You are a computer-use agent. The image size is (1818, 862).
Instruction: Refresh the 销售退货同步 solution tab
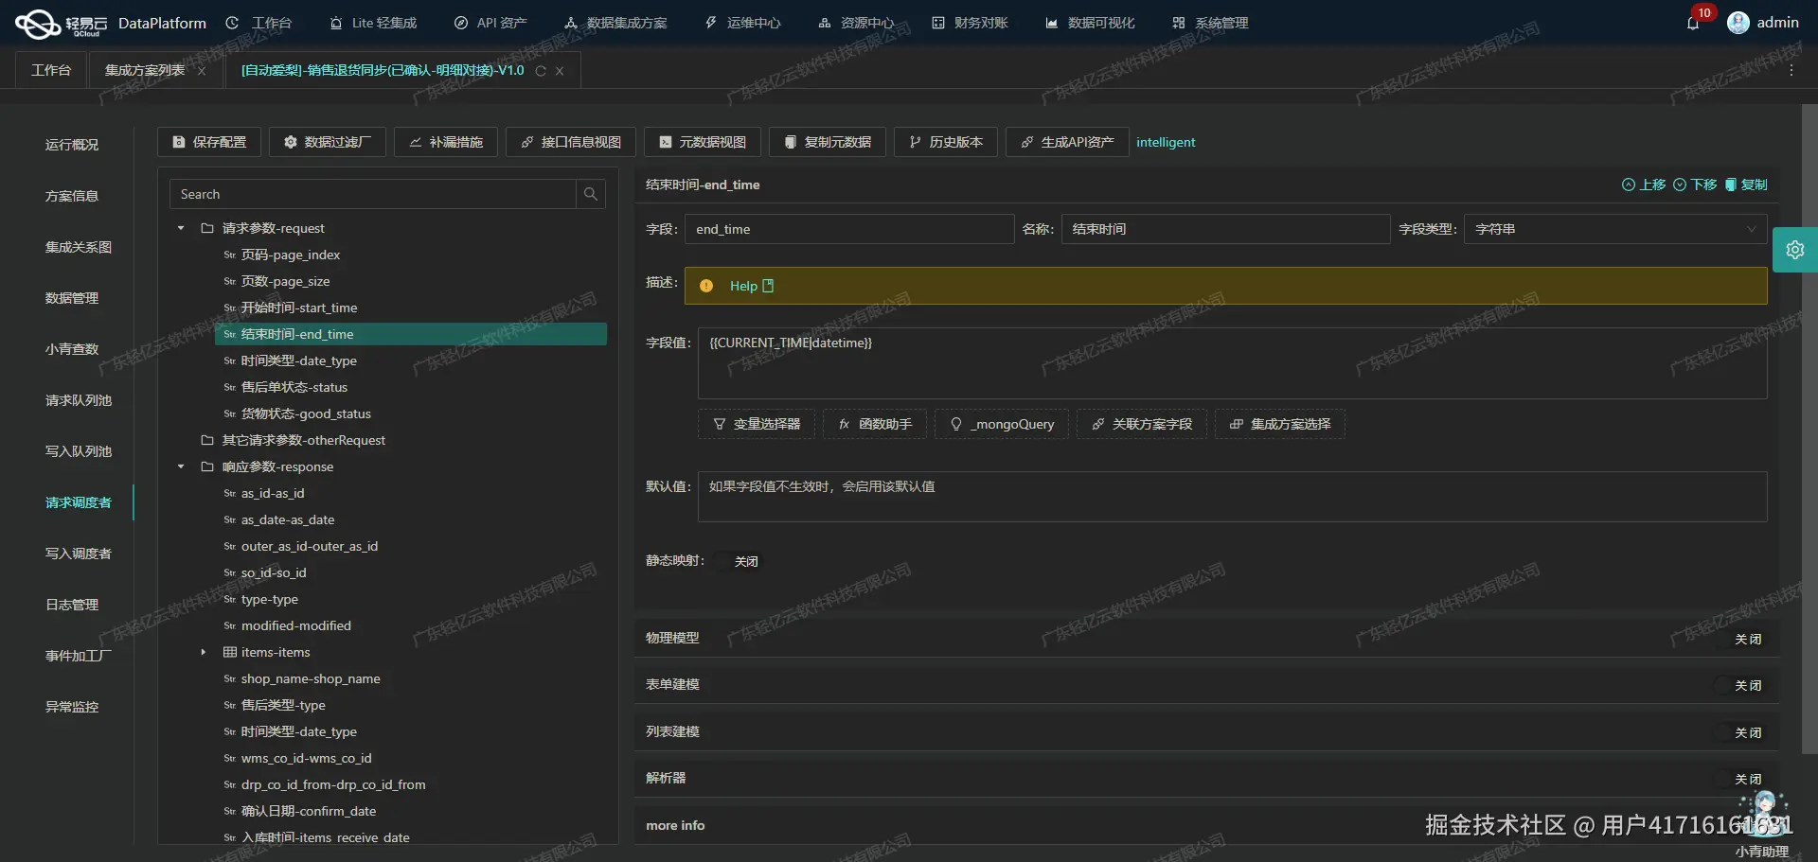[541, 71]
